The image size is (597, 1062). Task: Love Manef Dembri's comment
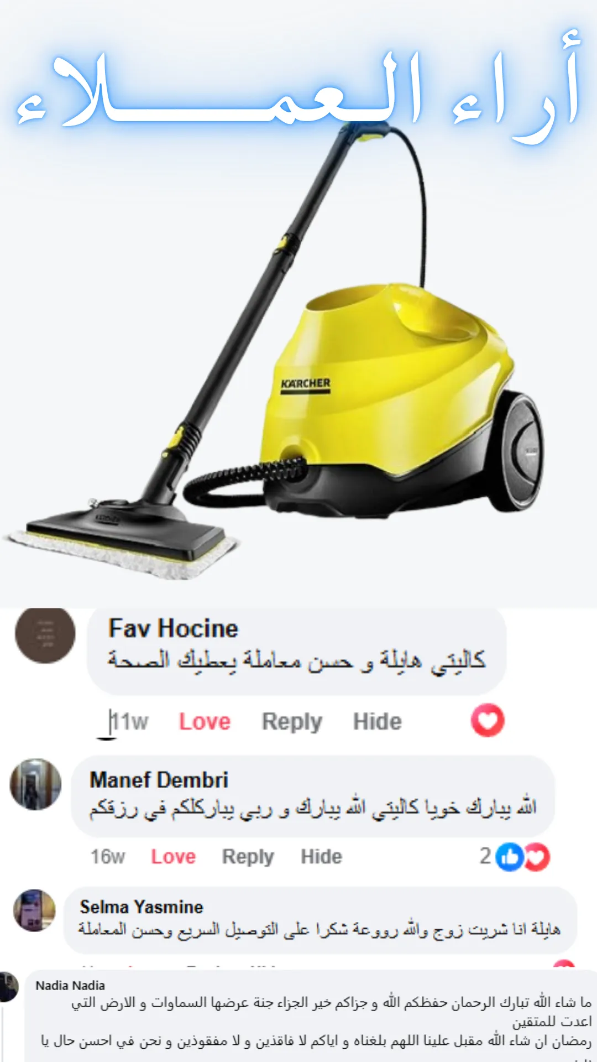tap(174, 856)
